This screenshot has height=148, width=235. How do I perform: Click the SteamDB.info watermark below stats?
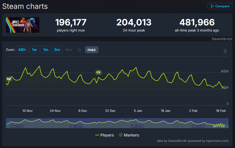[222, 39]
